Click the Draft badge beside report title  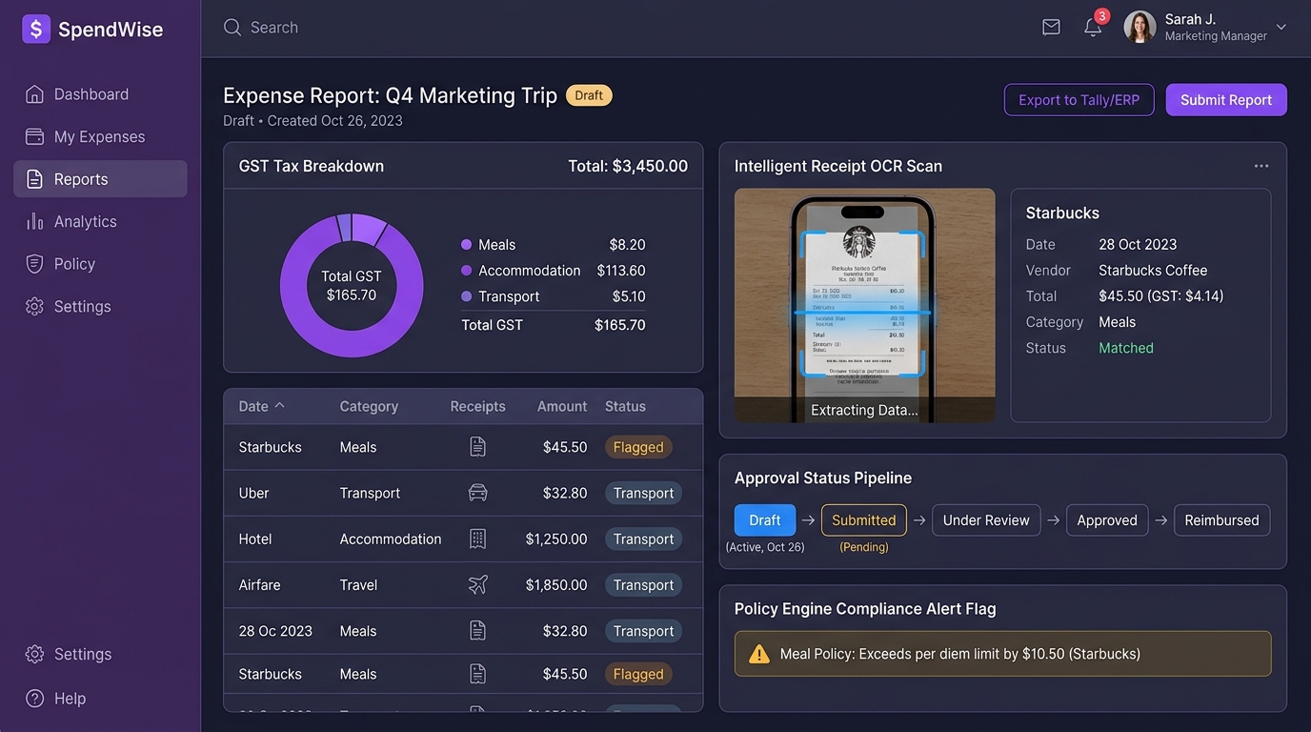pos(589,95)
